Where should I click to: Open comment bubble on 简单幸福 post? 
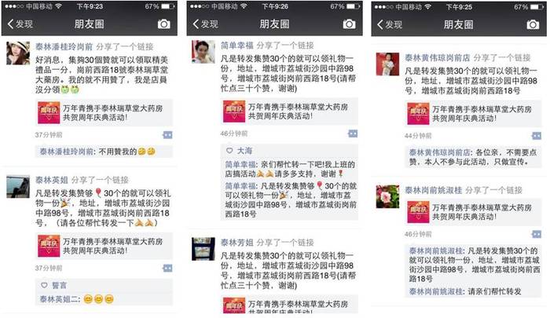tap(353, 133)
